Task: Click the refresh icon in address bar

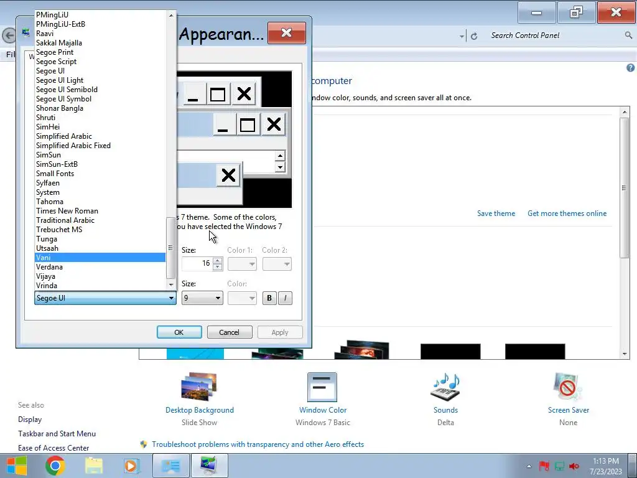Action: [x=473, y=36]
